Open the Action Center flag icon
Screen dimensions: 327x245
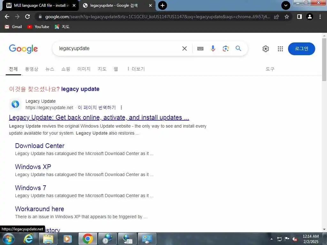287,239
